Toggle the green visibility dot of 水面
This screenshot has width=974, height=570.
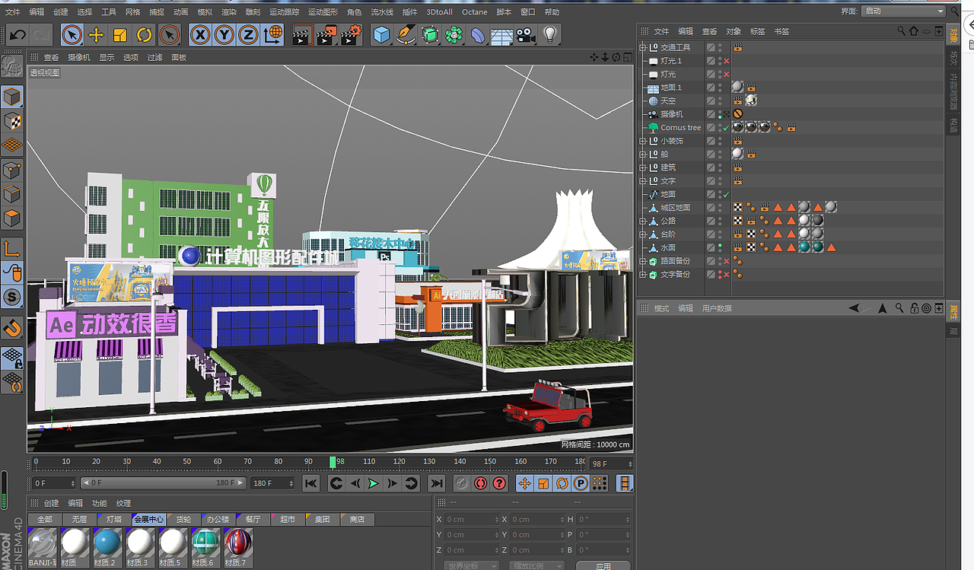720,245
